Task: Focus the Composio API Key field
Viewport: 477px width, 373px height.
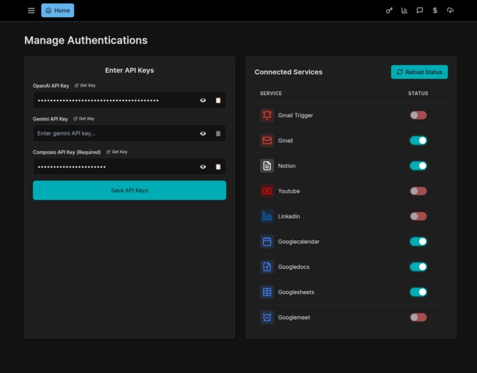Action: [129, 166]
